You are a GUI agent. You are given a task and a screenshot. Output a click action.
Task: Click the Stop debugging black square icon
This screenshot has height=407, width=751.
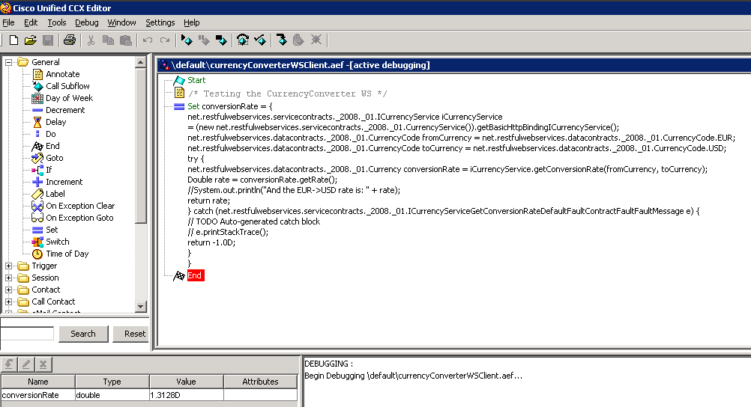pos(221,40)
